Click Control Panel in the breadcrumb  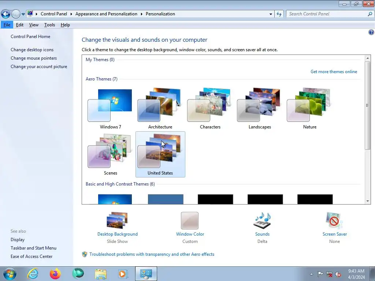[54, 14]
